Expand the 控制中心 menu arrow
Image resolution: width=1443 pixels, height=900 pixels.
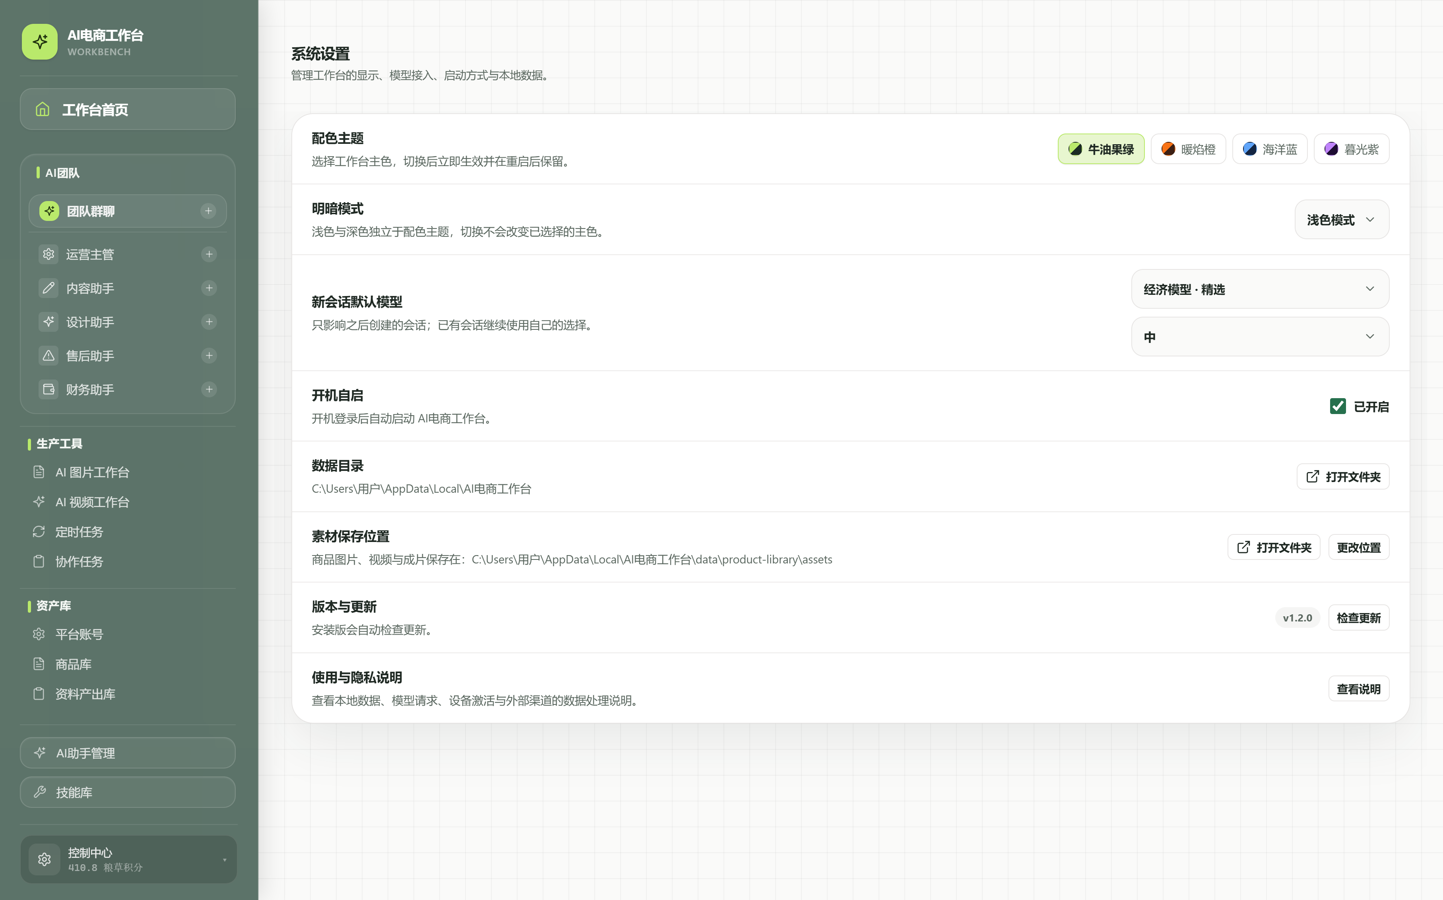(x=225, y=859)
